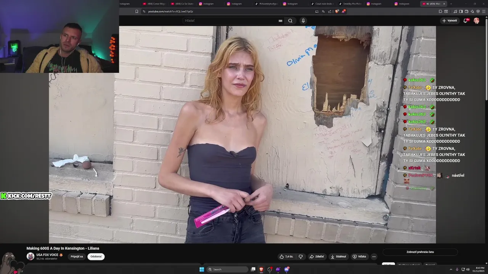Click the Brave browser taskbar icon
The height and width of the screenshot is (274, 488).
click(262, 269)
